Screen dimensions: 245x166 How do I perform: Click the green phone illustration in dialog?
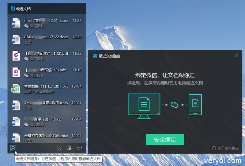[195, 105]
